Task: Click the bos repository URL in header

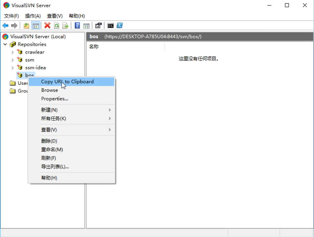Action: point(153,36)
